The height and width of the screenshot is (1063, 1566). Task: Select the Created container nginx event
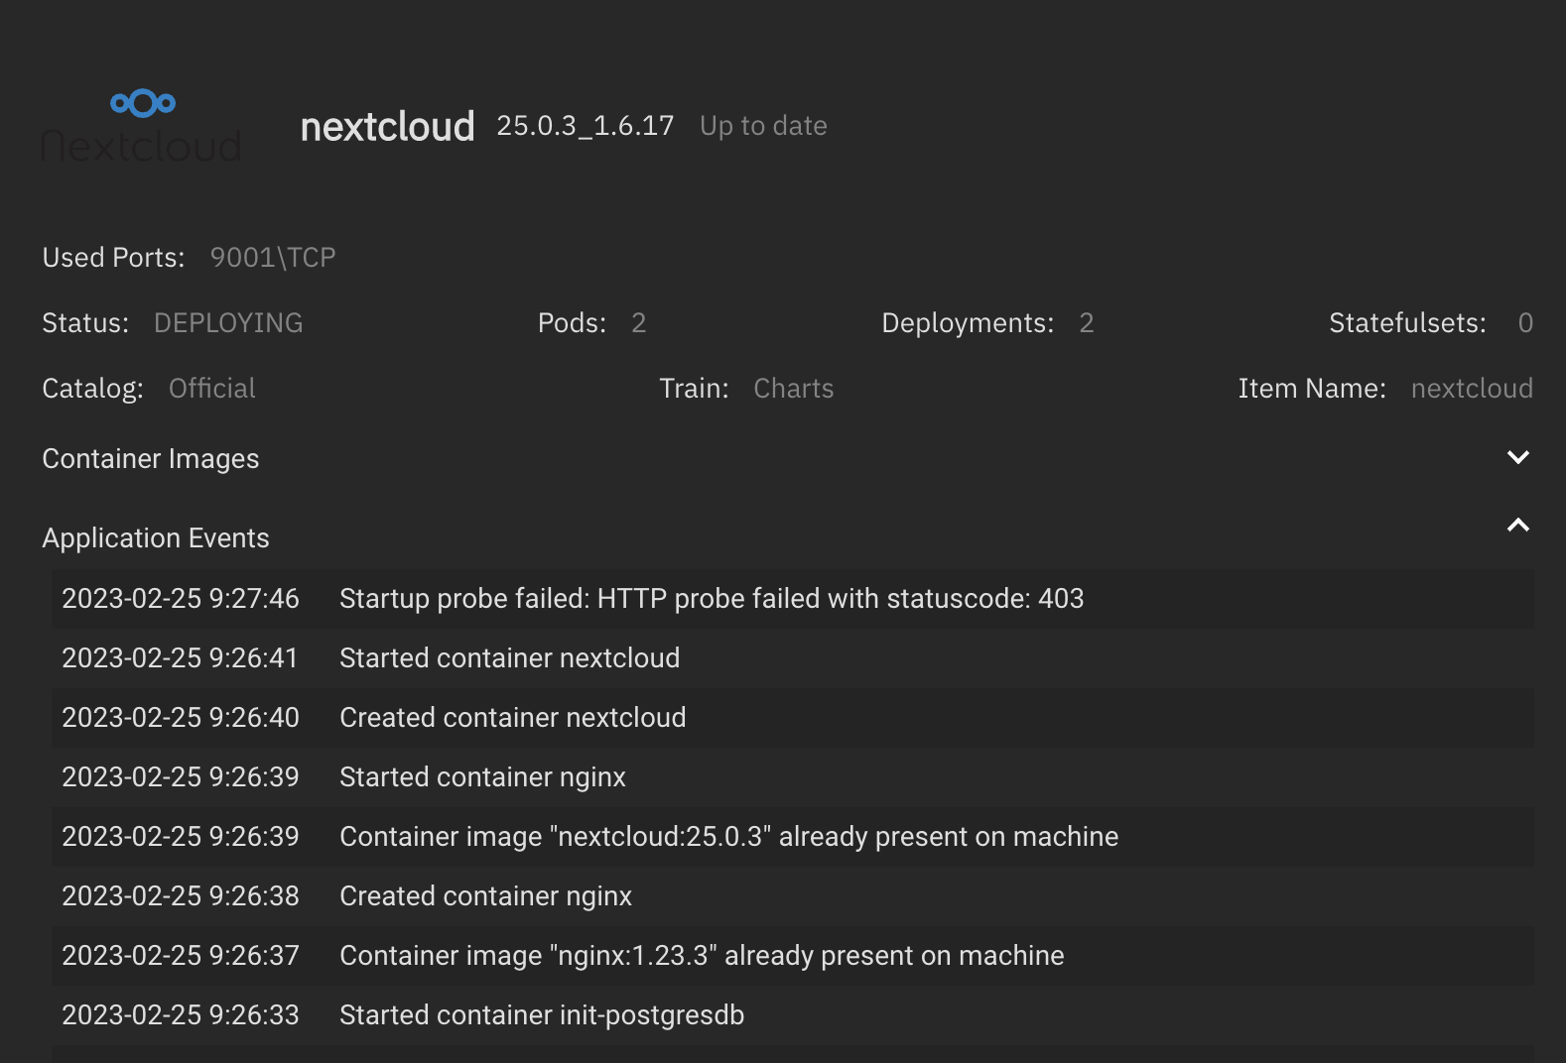coord(793,896)
